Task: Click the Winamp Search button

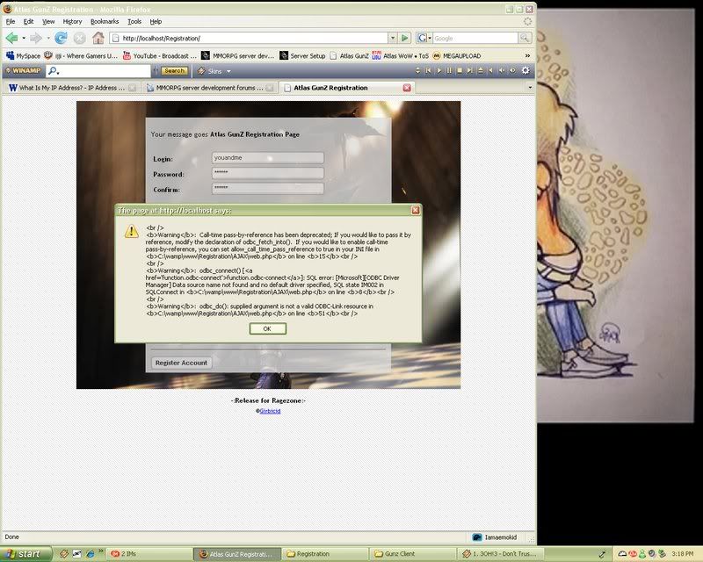Action: (174, 71)
